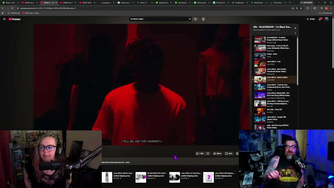
Task: Open NP RECORDS FOR JUICE merch item
Action: (x=151, y=177)
